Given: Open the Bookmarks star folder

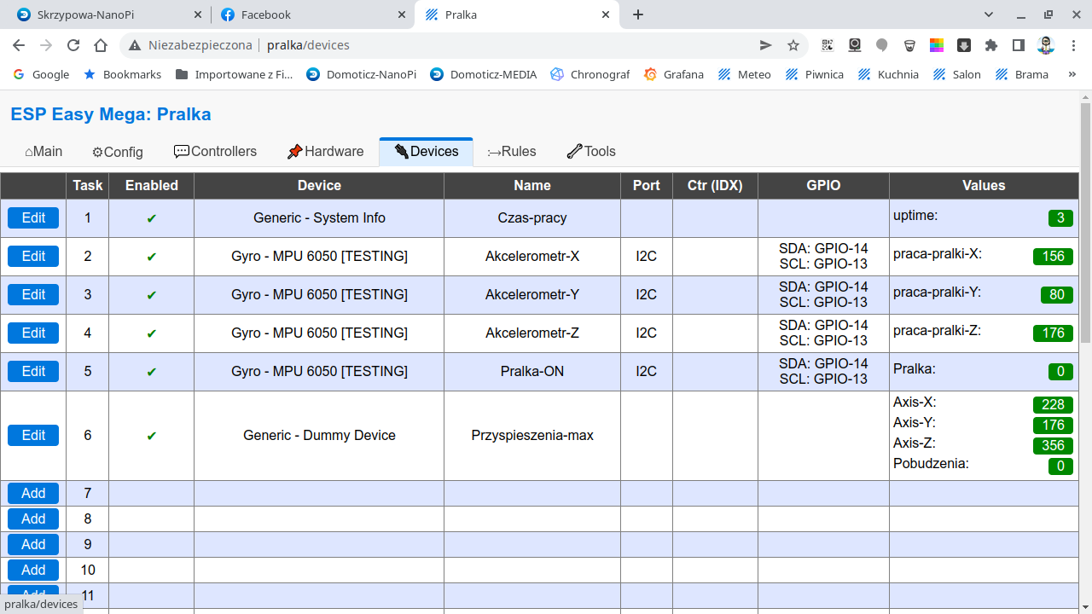Looking at the screenshot, I should click(x=123, y=74).
